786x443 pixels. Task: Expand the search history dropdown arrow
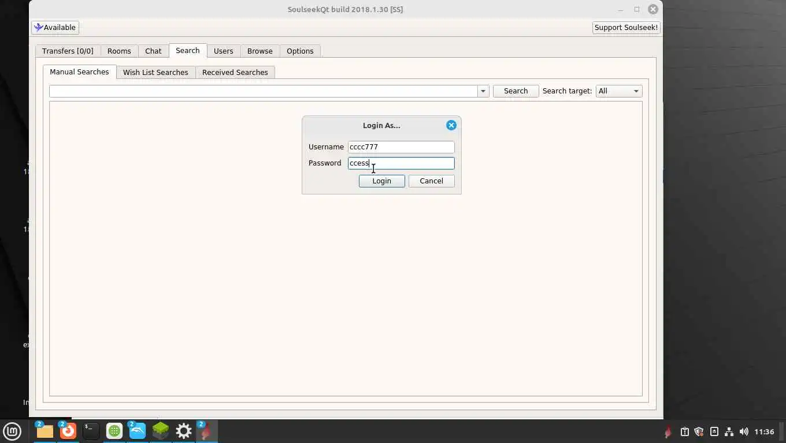483,91
